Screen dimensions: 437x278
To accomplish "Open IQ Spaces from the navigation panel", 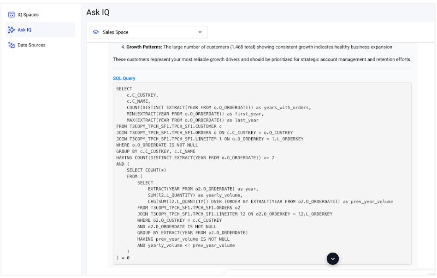I will (29, 14).
